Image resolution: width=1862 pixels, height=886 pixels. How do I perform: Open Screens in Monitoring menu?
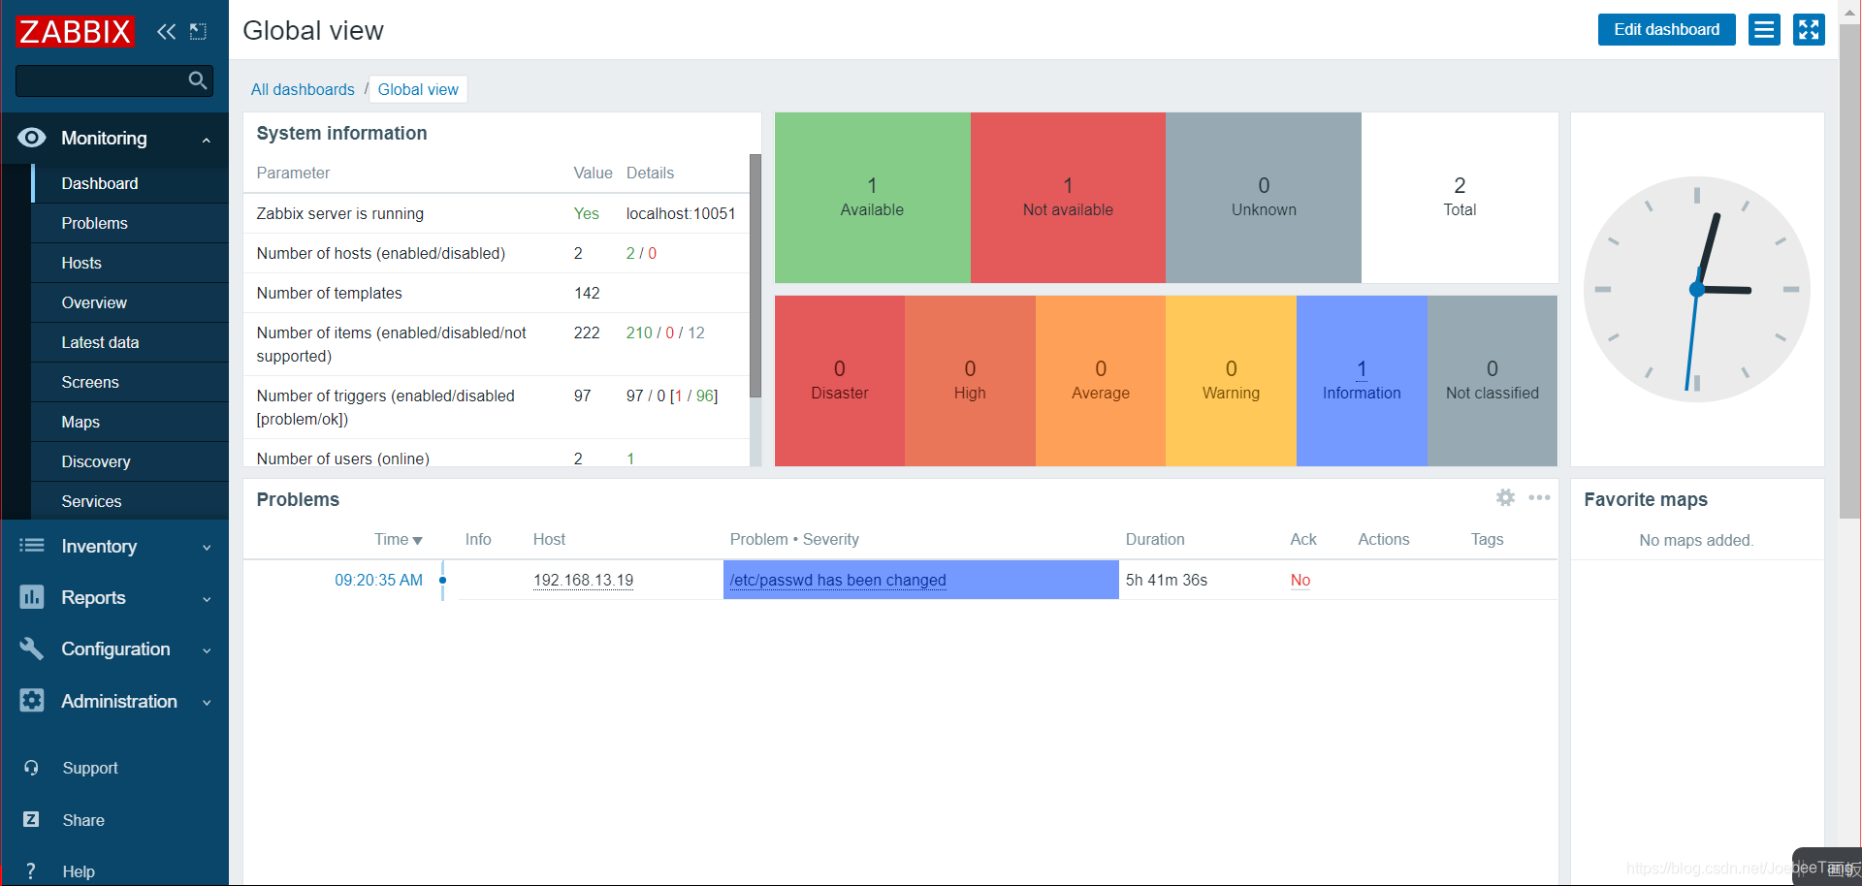coord(130,382)
